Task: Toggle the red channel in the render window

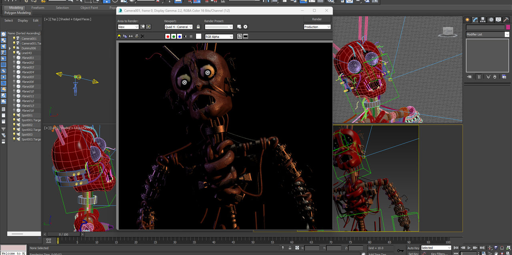Action: (168, 36)
